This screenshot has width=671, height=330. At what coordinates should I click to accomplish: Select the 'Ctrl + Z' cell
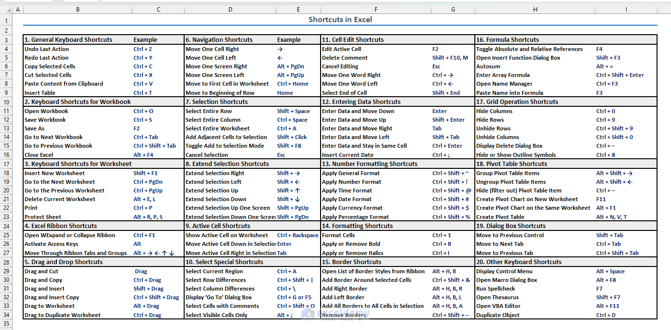coord(158,49)
